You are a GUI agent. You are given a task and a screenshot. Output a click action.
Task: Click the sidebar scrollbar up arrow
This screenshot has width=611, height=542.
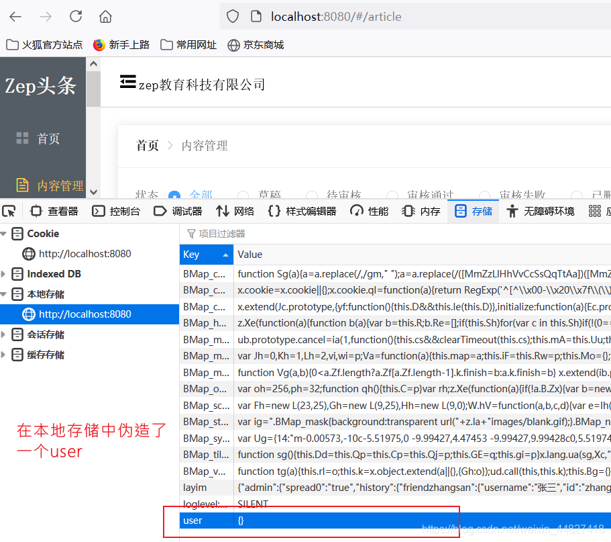[93, 64]
